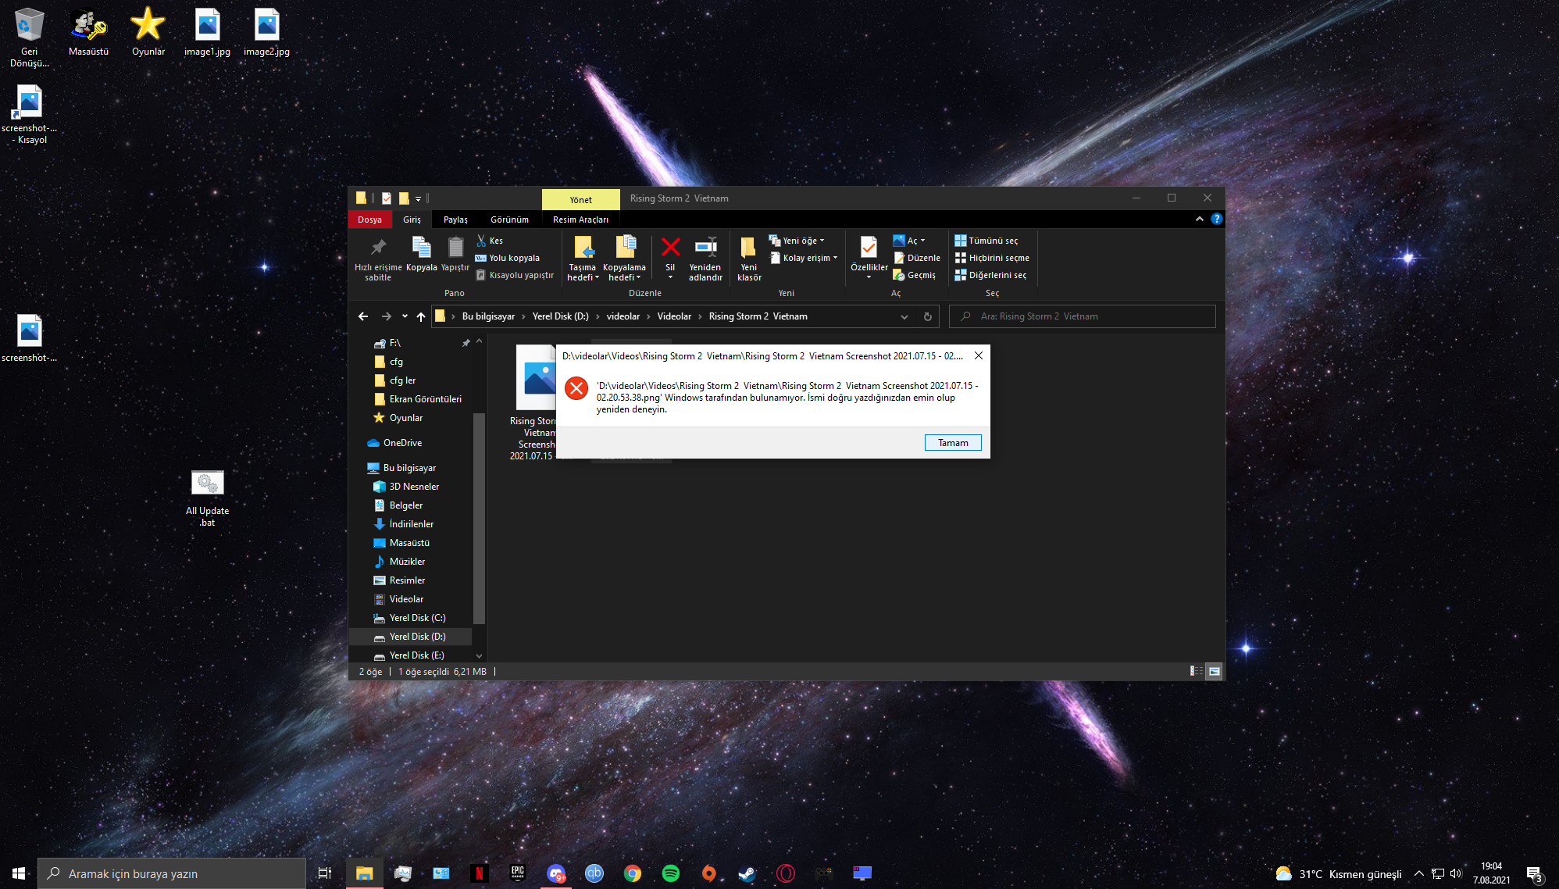1559x889 pixels.
Task: Create a new folder with Yeni klasör
Action: coord(749,259)
